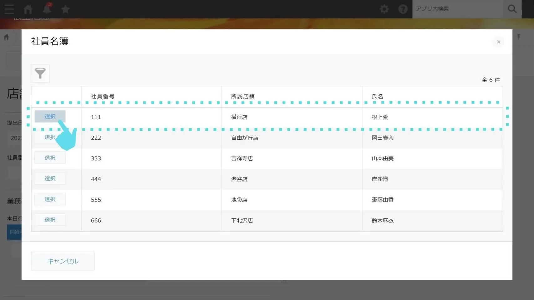This screenshot has height=300, width=534.
Task: Select employee 333 with 選択 button
Action: [50, 158]
